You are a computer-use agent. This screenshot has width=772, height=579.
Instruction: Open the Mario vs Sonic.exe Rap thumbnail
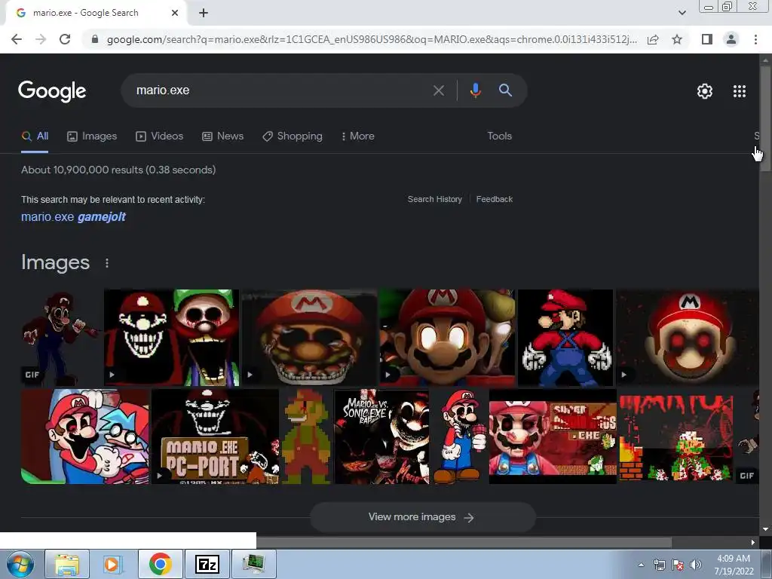[381, 437]
